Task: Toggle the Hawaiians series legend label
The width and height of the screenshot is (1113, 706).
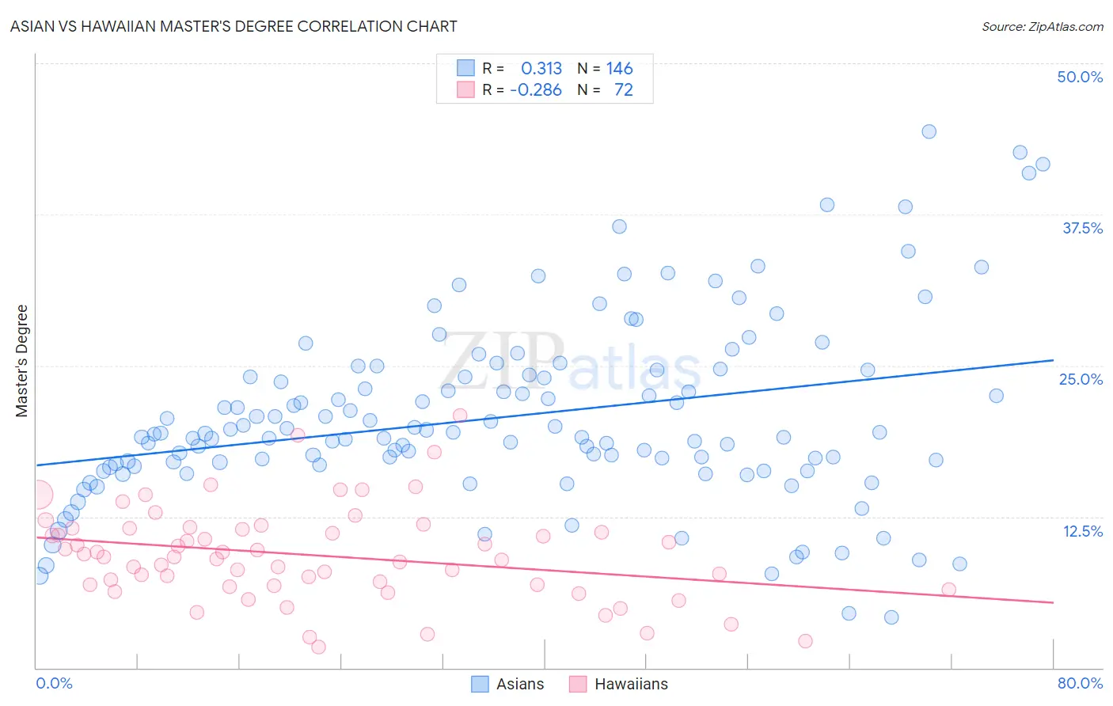Action: pos(631,684)
